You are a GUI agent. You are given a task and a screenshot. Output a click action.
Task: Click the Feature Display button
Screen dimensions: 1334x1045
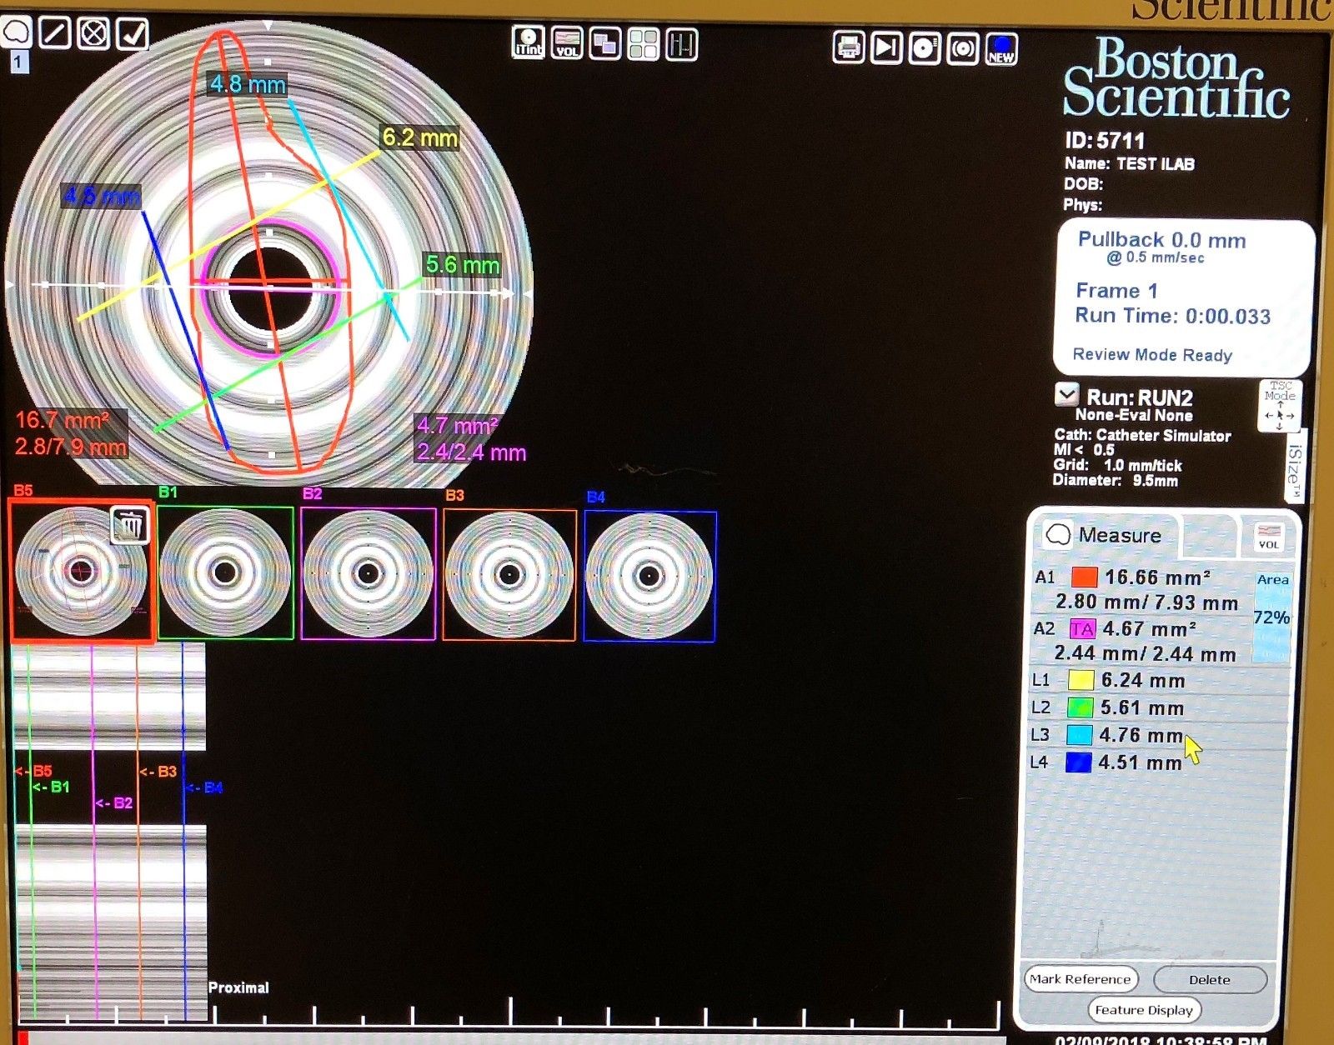click(x=1145, y=1010)
